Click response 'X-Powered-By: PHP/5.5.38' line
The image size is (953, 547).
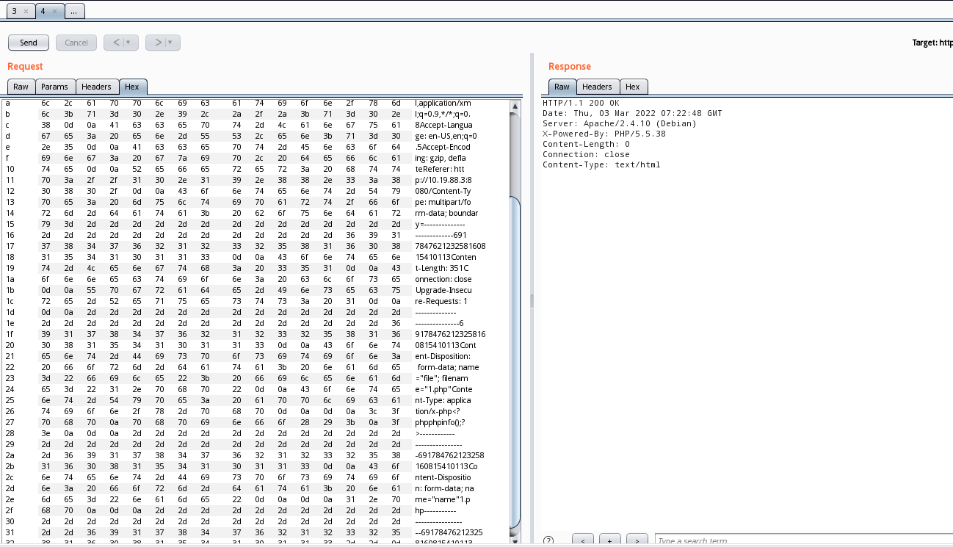click(604, 134)
